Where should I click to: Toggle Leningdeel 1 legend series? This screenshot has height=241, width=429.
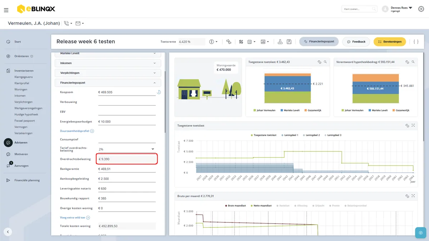pyautogui.click(x=290, y=135)
